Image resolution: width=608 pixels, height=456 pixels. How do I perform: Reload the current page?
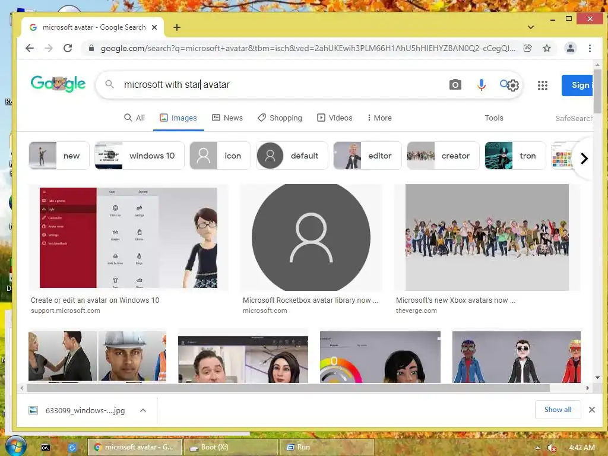[68, 48]
